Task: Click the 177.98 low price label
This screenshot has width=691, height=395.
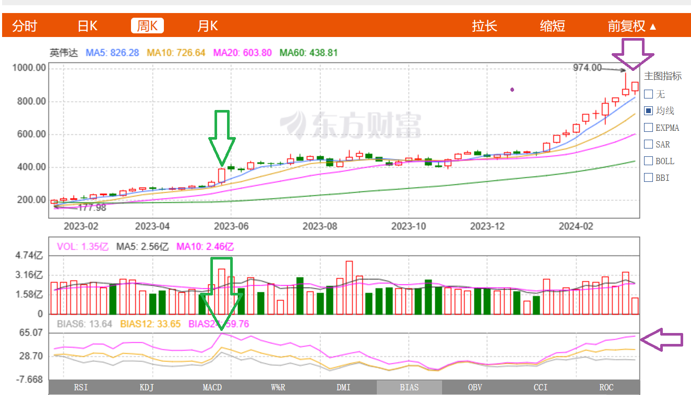Action: [92, 207]
